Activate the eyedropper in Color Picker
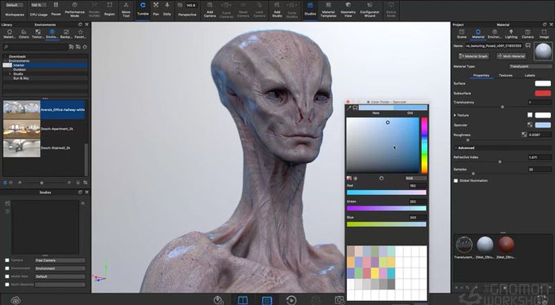Viewport: 555px width, 305px height. click(x=349, y=108)
